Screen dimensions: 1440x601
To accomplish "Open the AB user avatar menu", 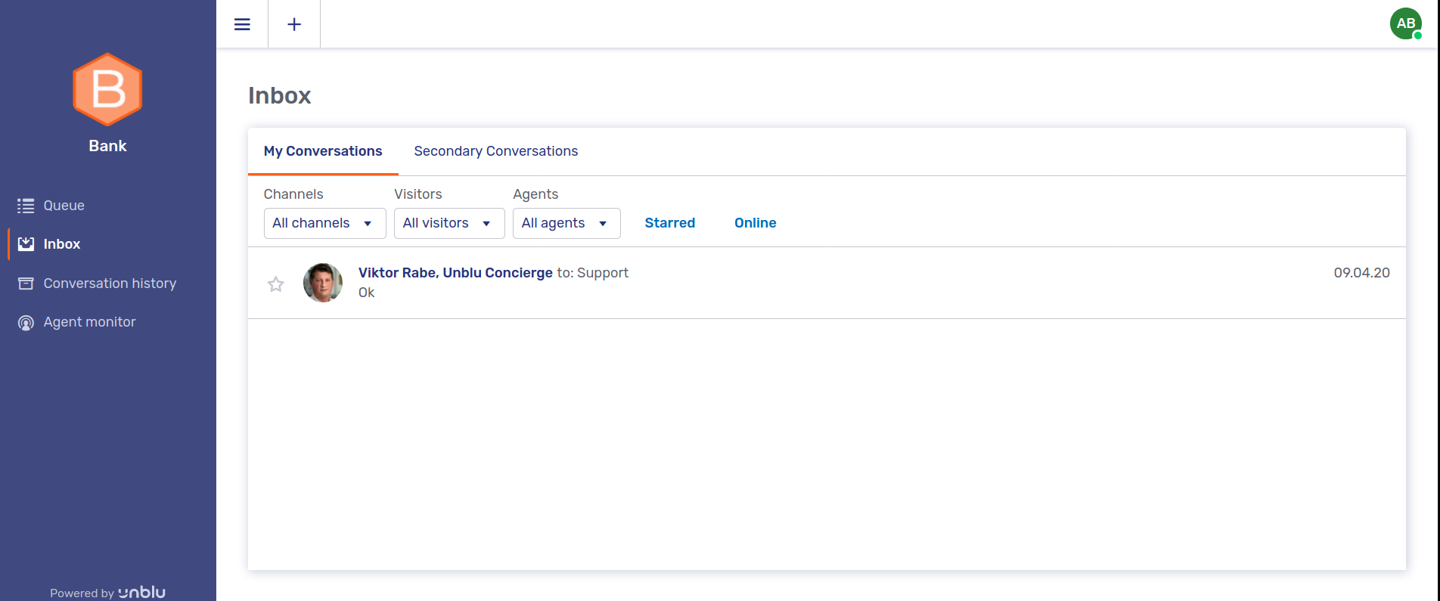I will coord(1406,23).
